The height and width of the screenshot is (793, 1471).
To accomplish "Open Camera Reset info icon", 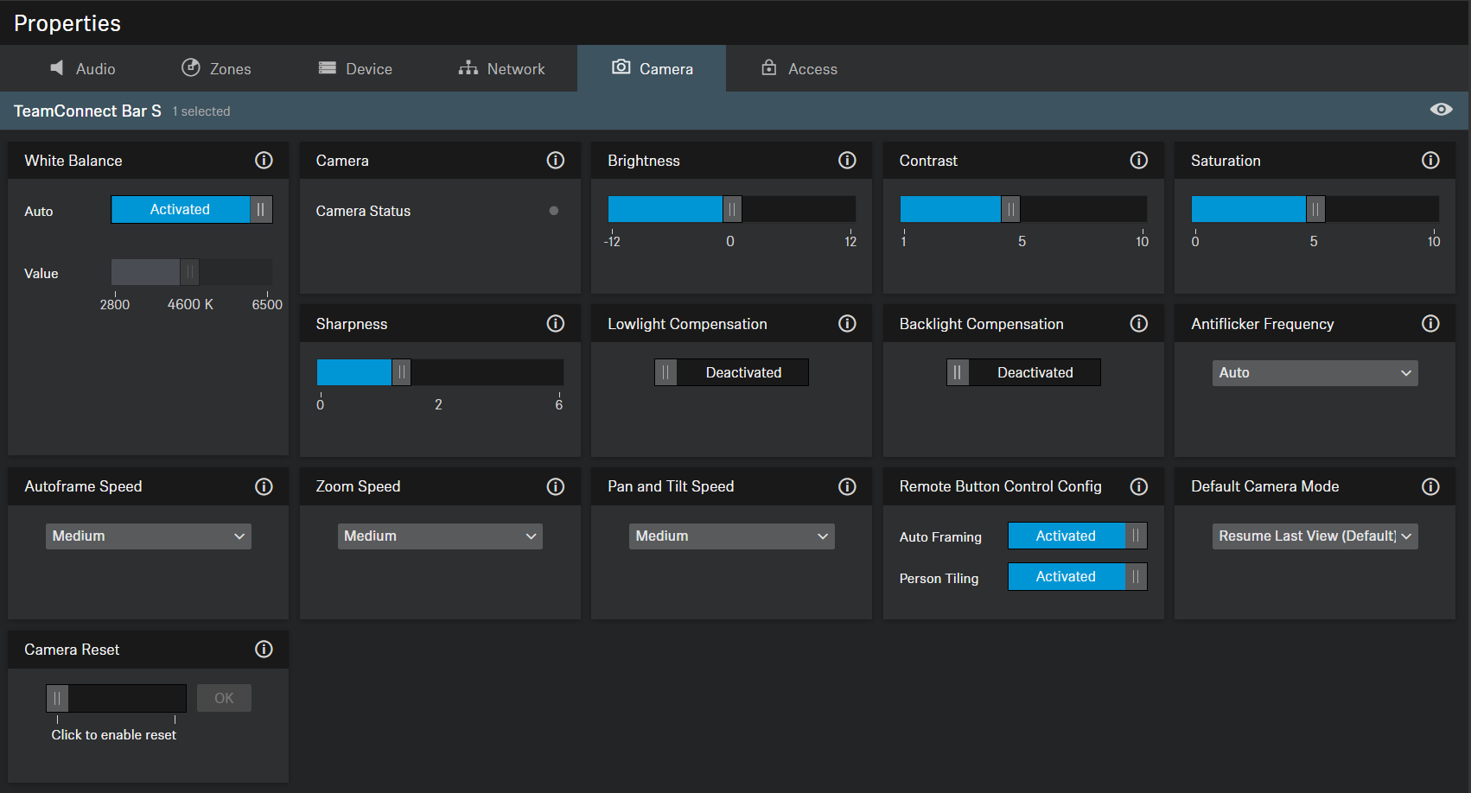I will click(x=264, y=650).
